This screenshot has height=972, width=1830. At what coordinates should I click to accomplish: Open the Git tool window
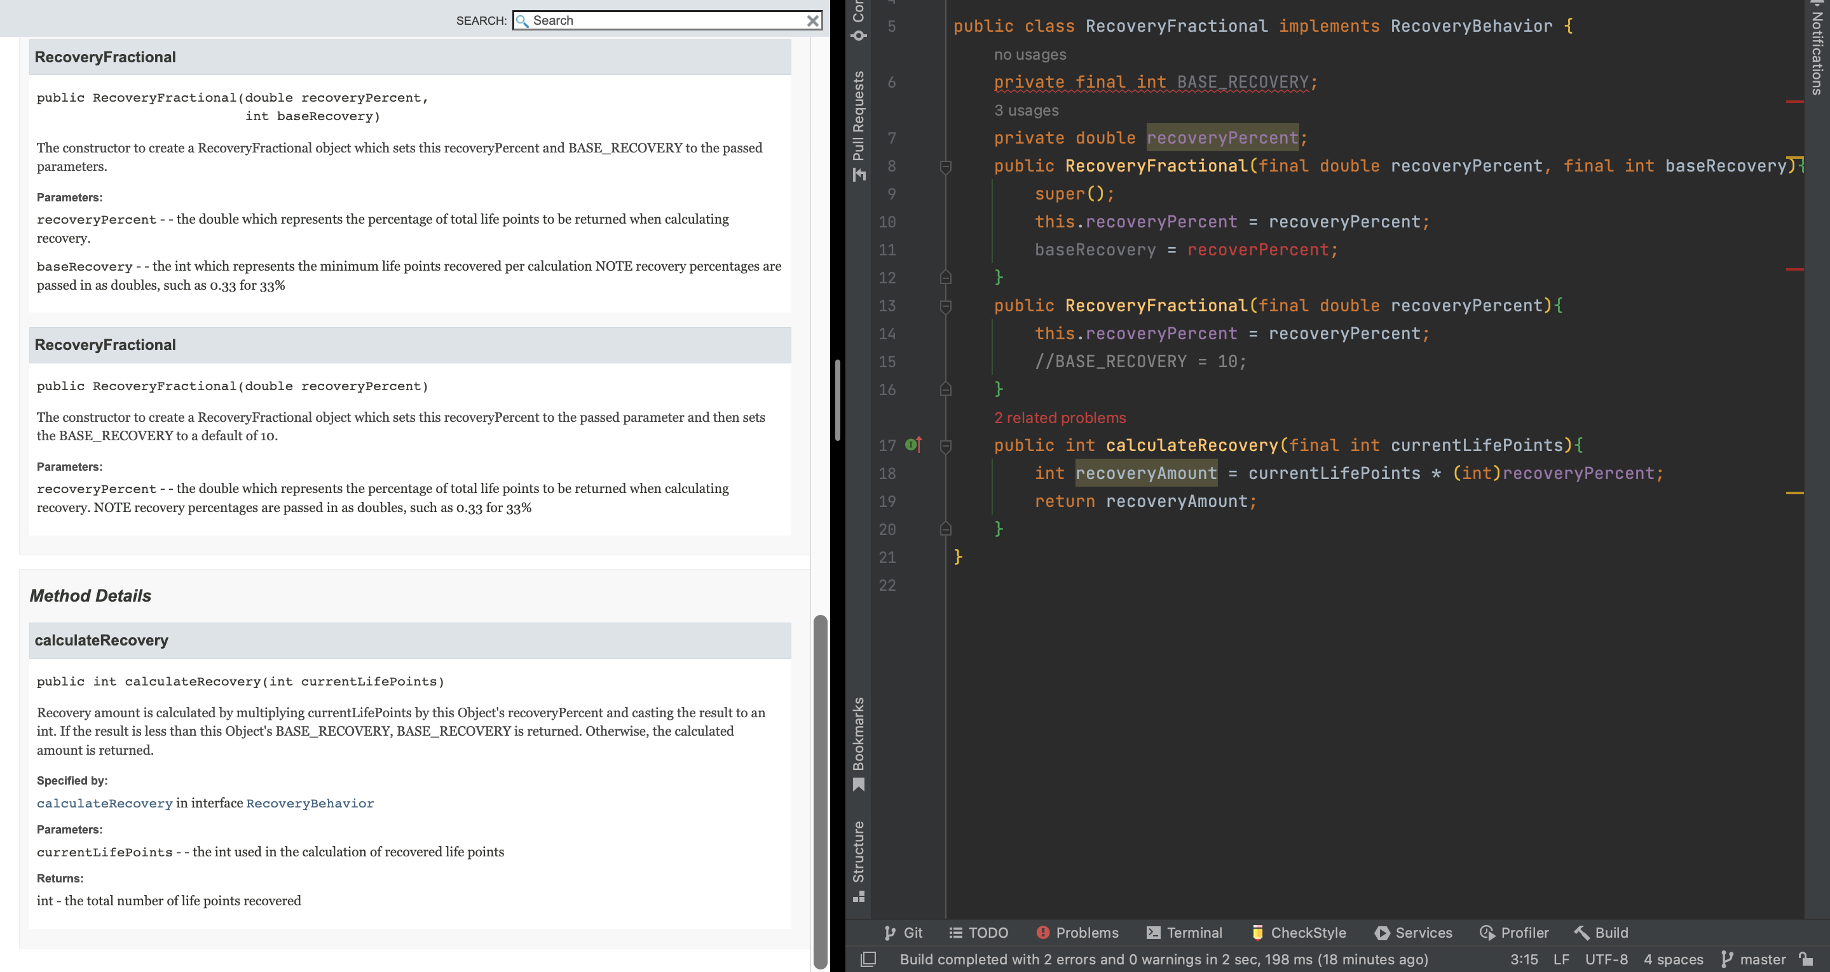click(903, 932)
